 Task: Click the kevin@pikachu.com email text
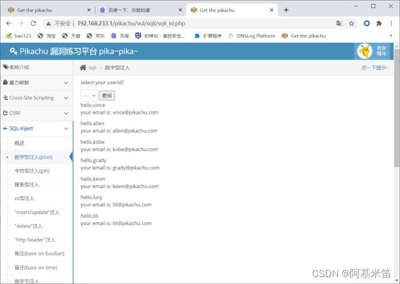click(135, 186)
